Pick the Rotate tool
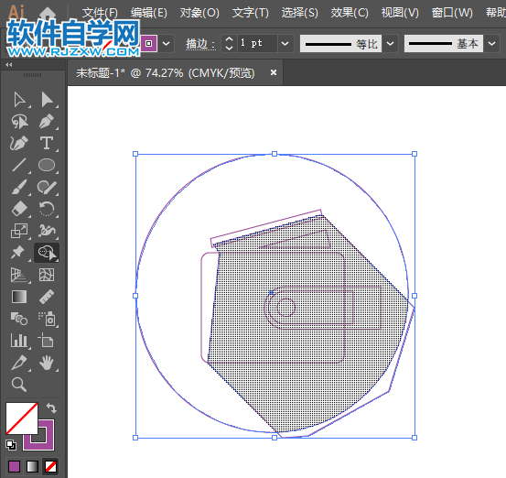This screenshot has height=478, width=506. point(47,208)
